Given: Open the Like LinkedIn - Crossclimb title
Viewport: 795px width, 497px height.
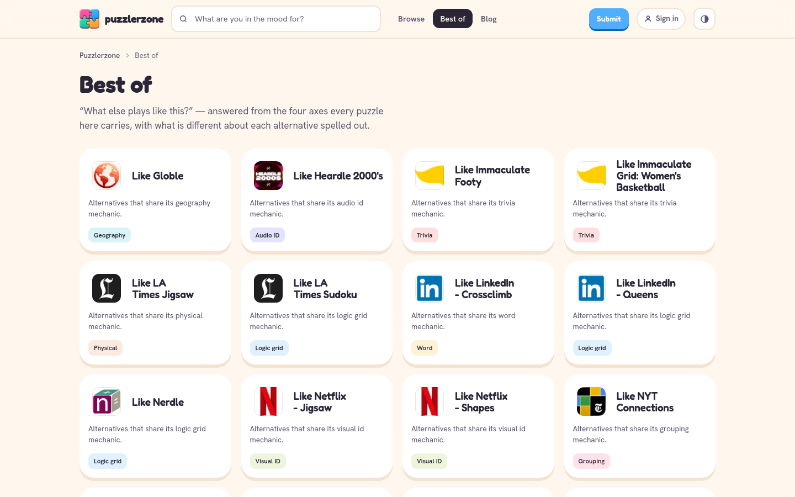Looking at the screenshot, I should (x=484, y=288).
